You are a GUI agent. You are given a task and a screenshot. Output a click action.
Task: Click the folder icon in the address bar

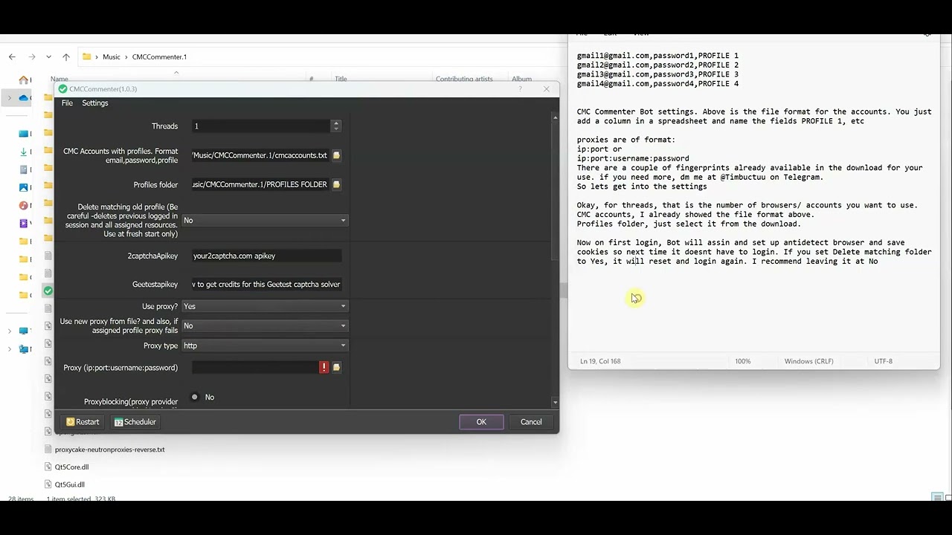click(87, 56)
